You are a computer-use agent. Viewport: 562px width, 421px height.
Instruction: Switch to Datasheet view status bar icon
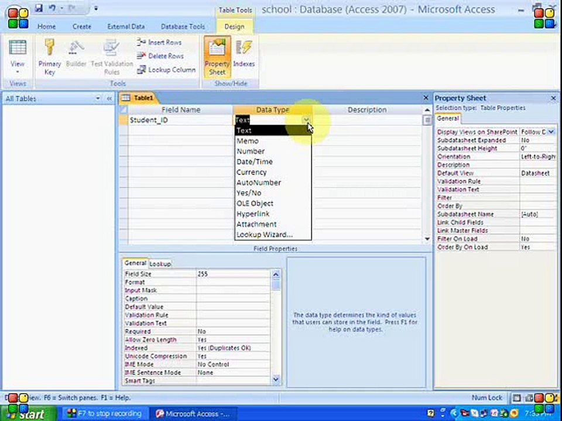click(x=516, y=398)
